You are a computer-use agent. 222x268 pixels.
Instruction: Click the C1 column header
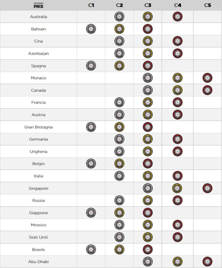click(x=91, y=5)
